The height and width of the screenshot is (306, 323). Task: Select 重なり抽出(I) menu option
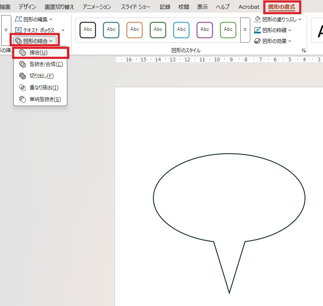tap(41, 88)
